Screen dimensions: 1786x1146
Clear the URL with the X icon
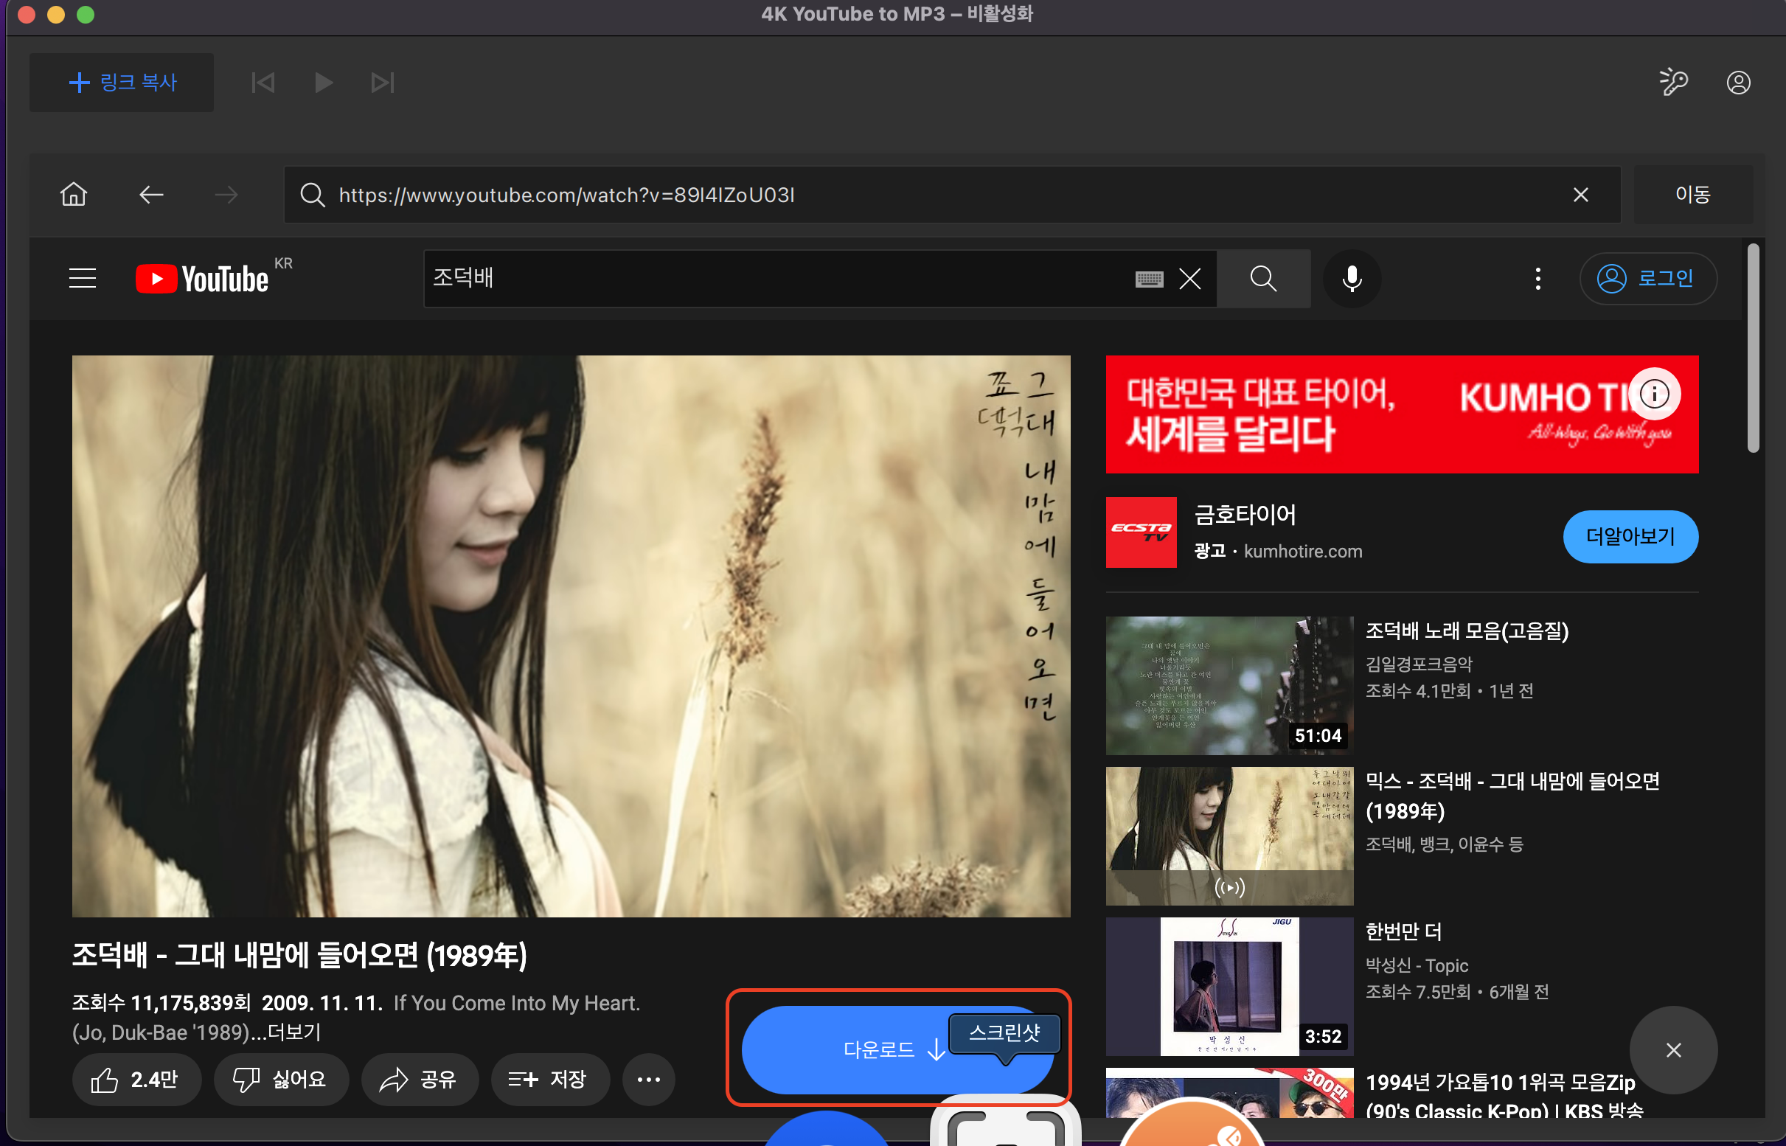(1580, 194)
